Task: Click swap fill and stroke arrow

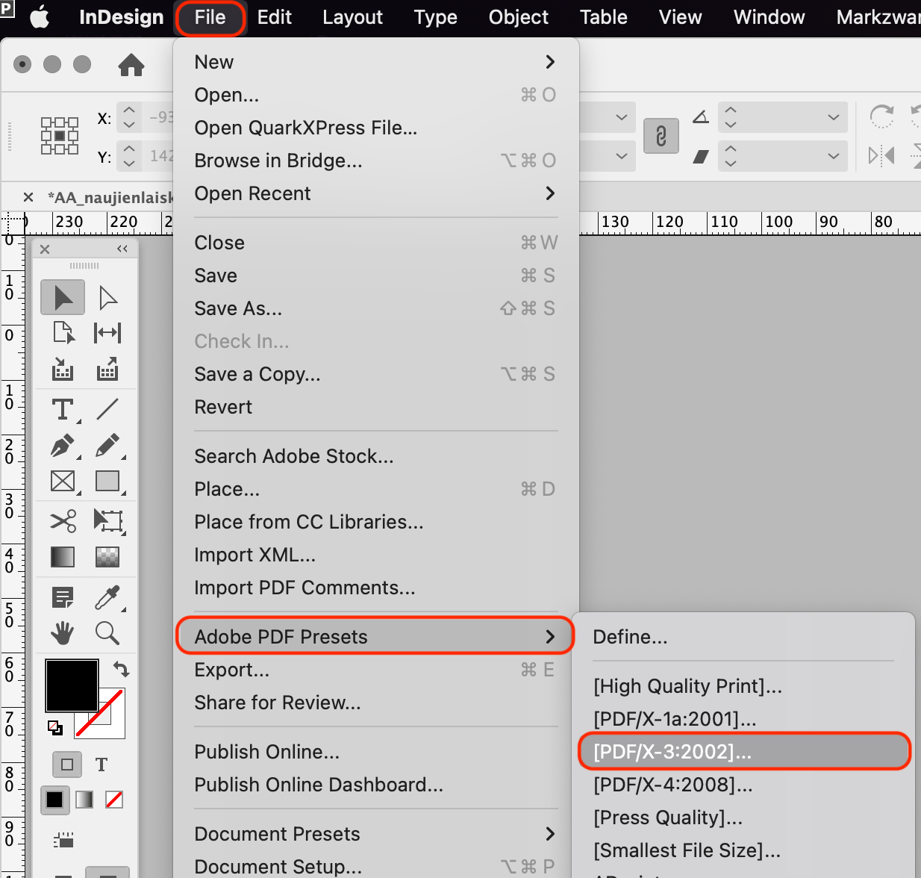Action: coord(121,668)
